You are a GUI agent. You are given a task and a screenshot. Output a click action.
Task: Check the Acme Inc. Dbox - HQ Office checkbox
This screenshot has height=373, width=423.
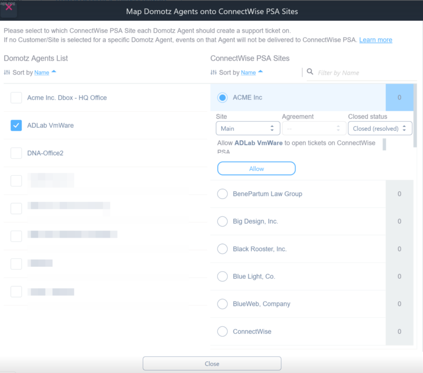(16, 98)
